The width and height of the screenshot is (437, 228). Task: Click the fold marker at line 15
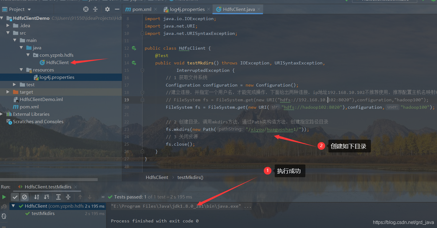pos(142,70)
